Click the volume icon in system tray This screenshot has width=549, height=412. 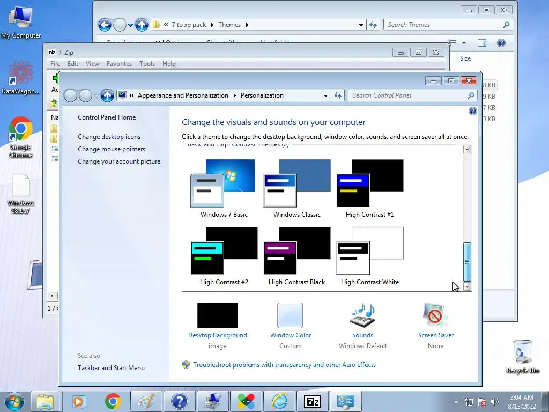tap(495, 402)
